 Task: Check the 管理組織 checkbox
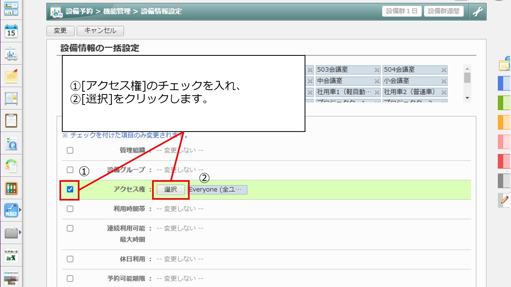click(x=70, y=151)
